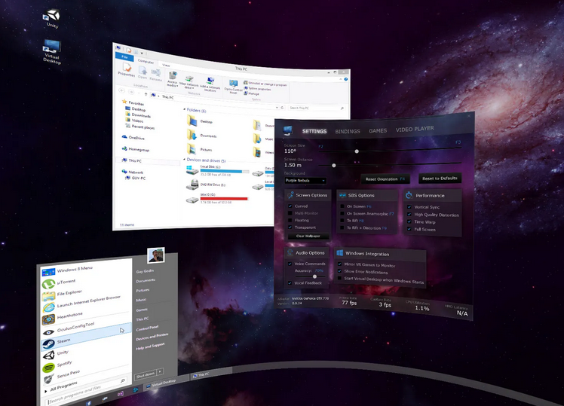Disable the Time Warp checkbox
The height and width of the screenshot is (406, 564).
[409, 221]
